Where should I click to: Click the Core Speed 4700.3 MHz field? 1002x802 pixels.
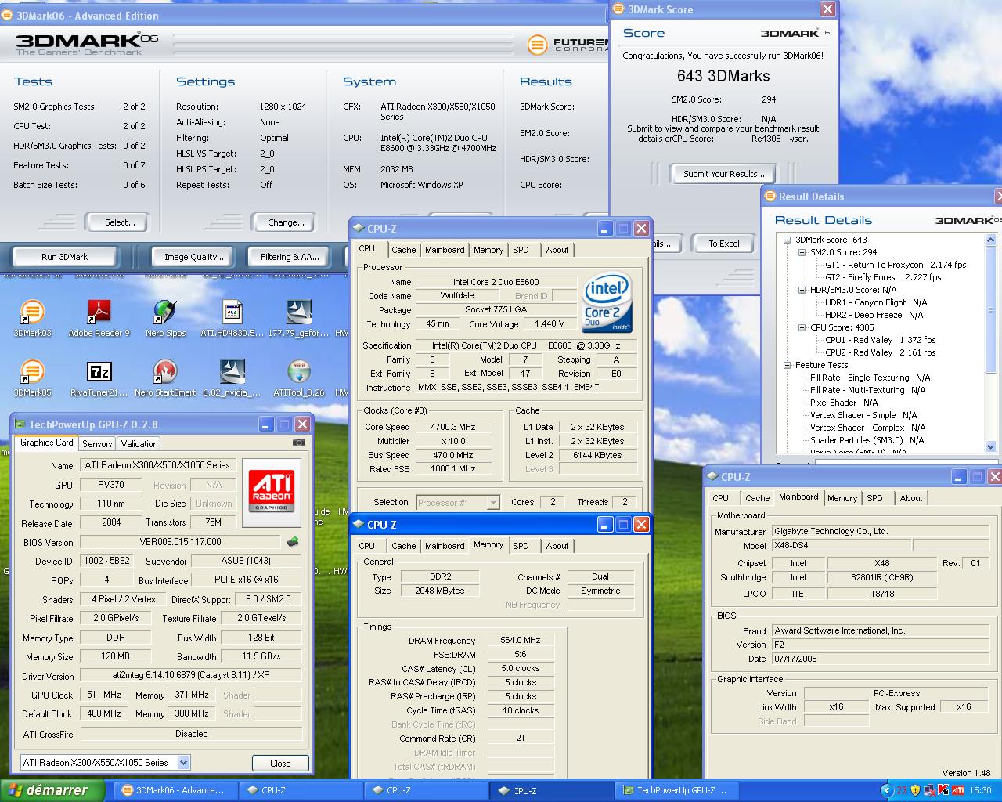pyautogui.click(x=453, y=427)
